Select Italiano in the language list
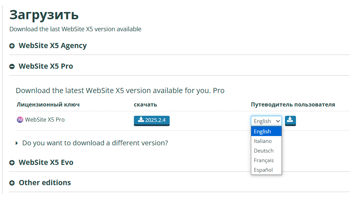The image size is (350, 202). [x=266, y=141]
